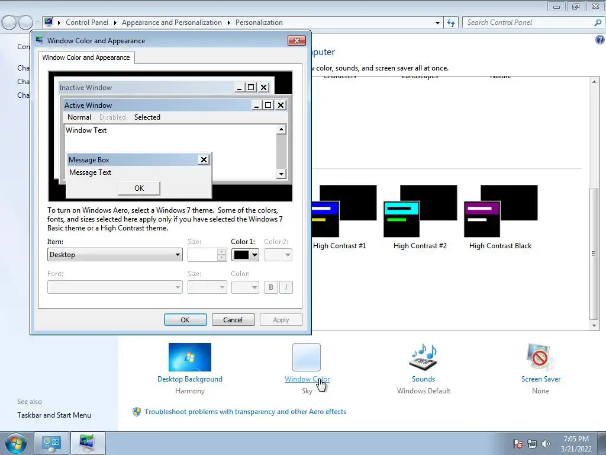Click the theme list scrollbar up arrow
Screen dimensions: 606x455
tap(594, 81)
